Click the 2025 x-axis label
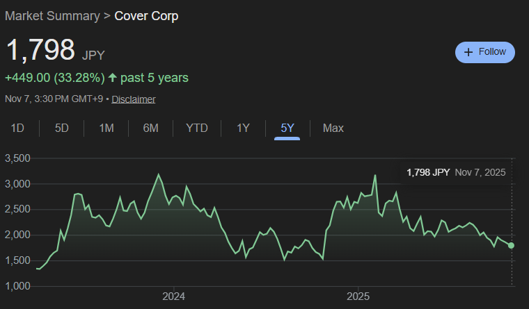The width and height of the screenshot is (529, 309). 358,297
